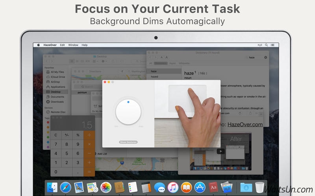Viewport: 315px width, 196px height.
Task: Click the Calculator 7 key
Action: (56, 144)
